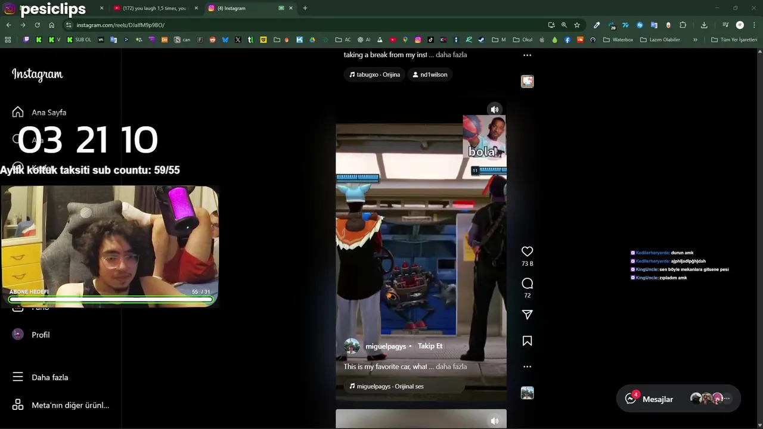
Task: Reload the Instagram page
Action: pos(37,25)
